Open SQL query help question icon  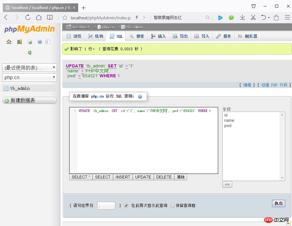pyautogui.click(x=140, y=97)
